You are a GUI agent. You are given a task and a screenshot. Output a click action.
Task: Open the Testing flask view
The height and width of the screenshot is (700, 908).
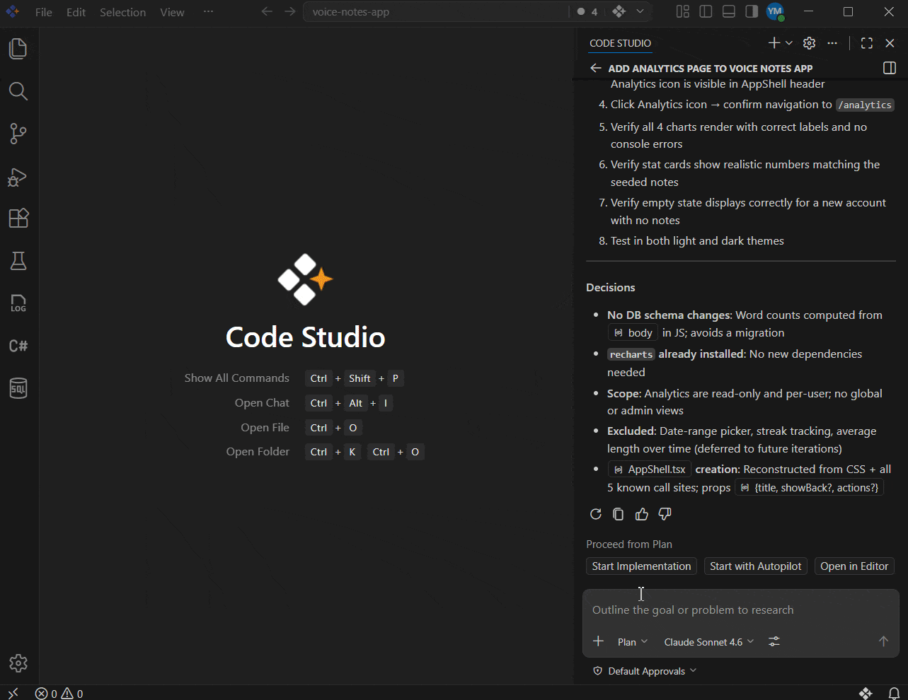point(18,261)
